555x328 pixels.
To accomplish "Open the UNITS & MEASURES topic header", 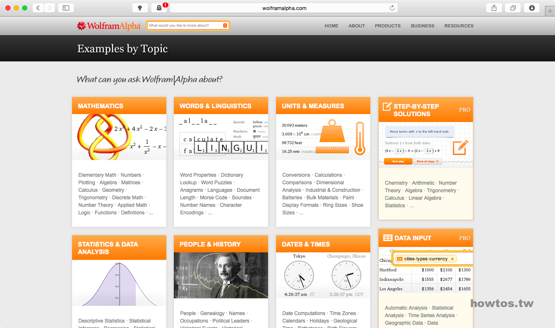I will point(323,106).
